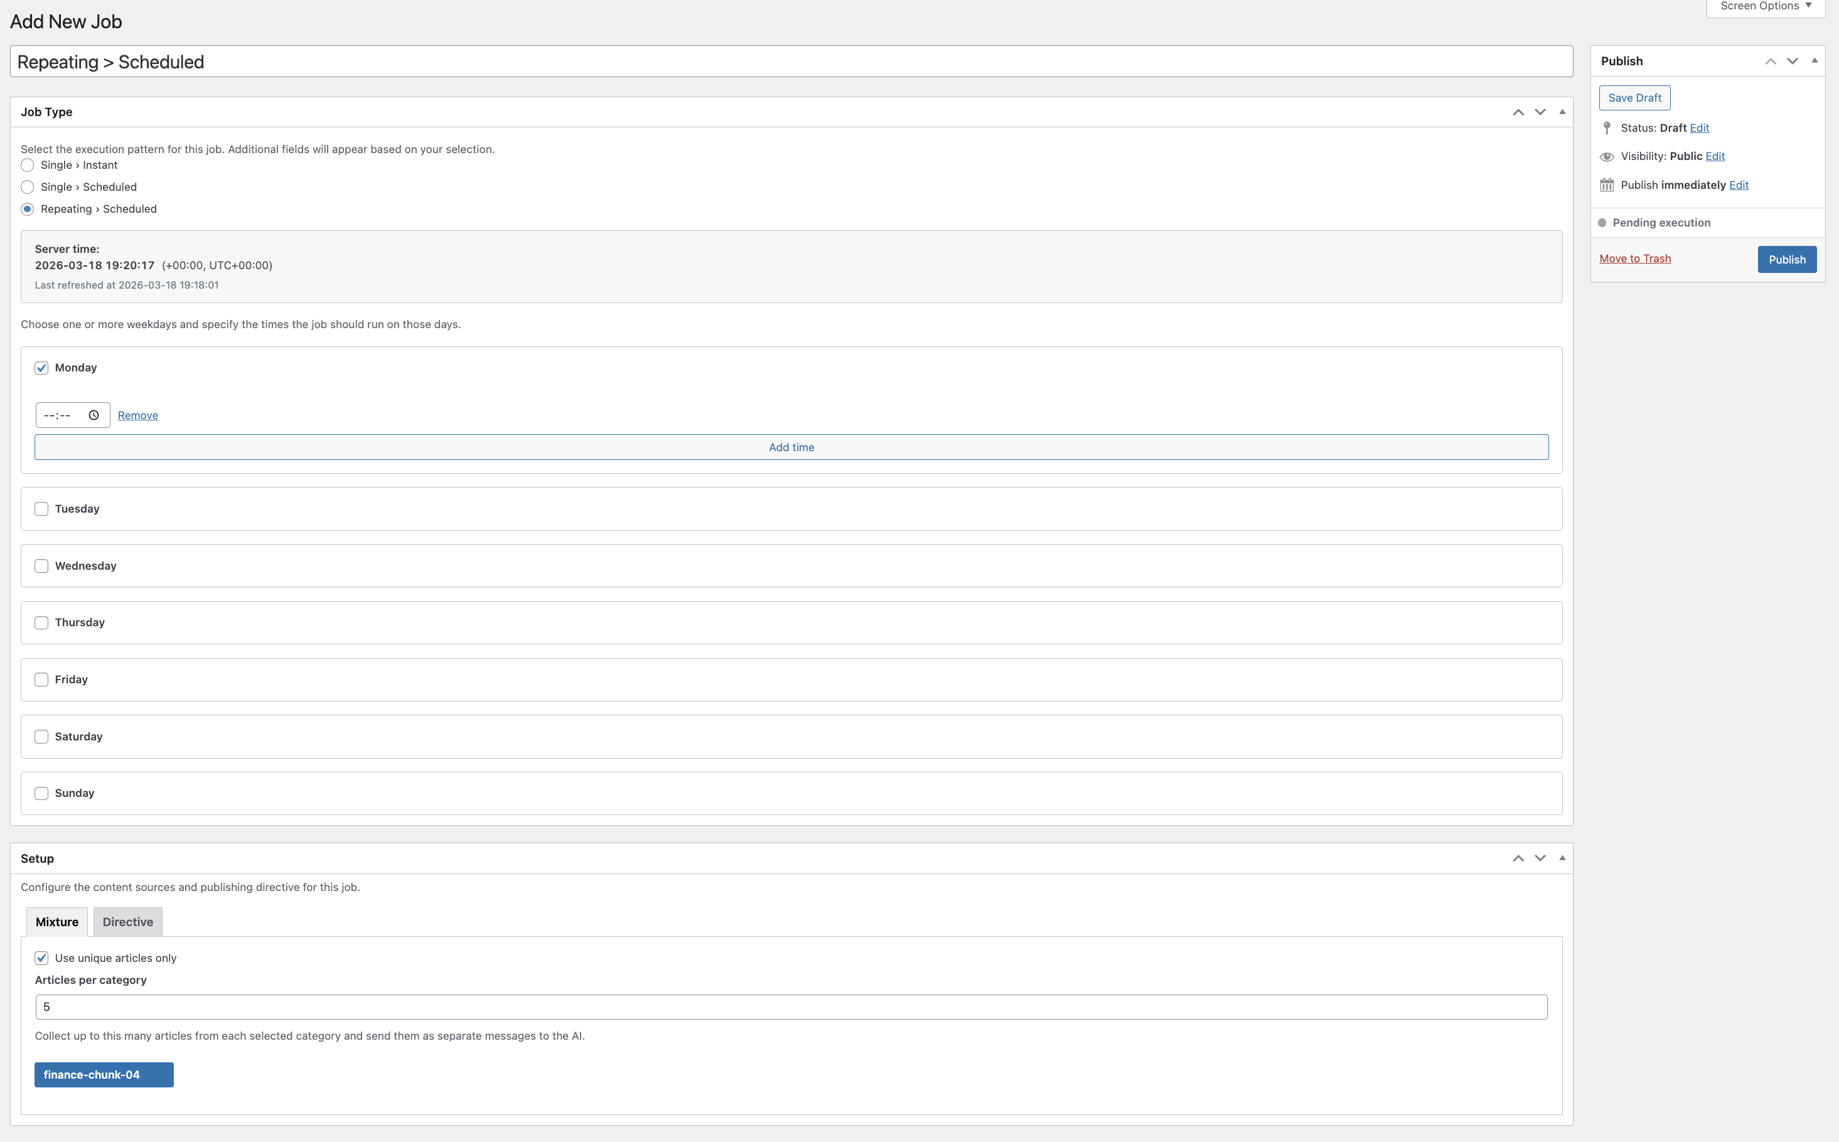Move the Setup panel down

pos(1540,858)
